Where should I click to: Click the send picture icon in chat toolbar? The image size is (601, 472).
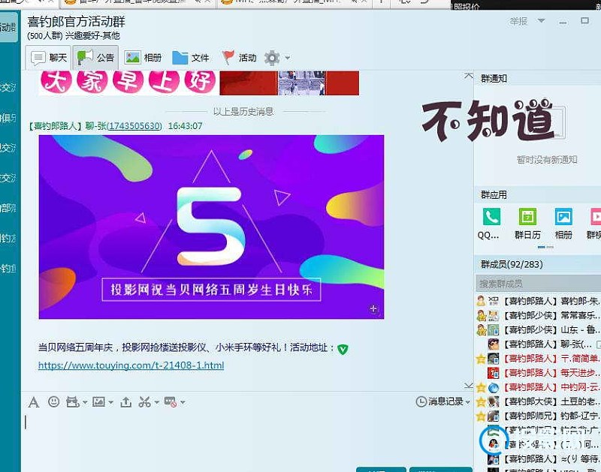[x=99, y=401]
